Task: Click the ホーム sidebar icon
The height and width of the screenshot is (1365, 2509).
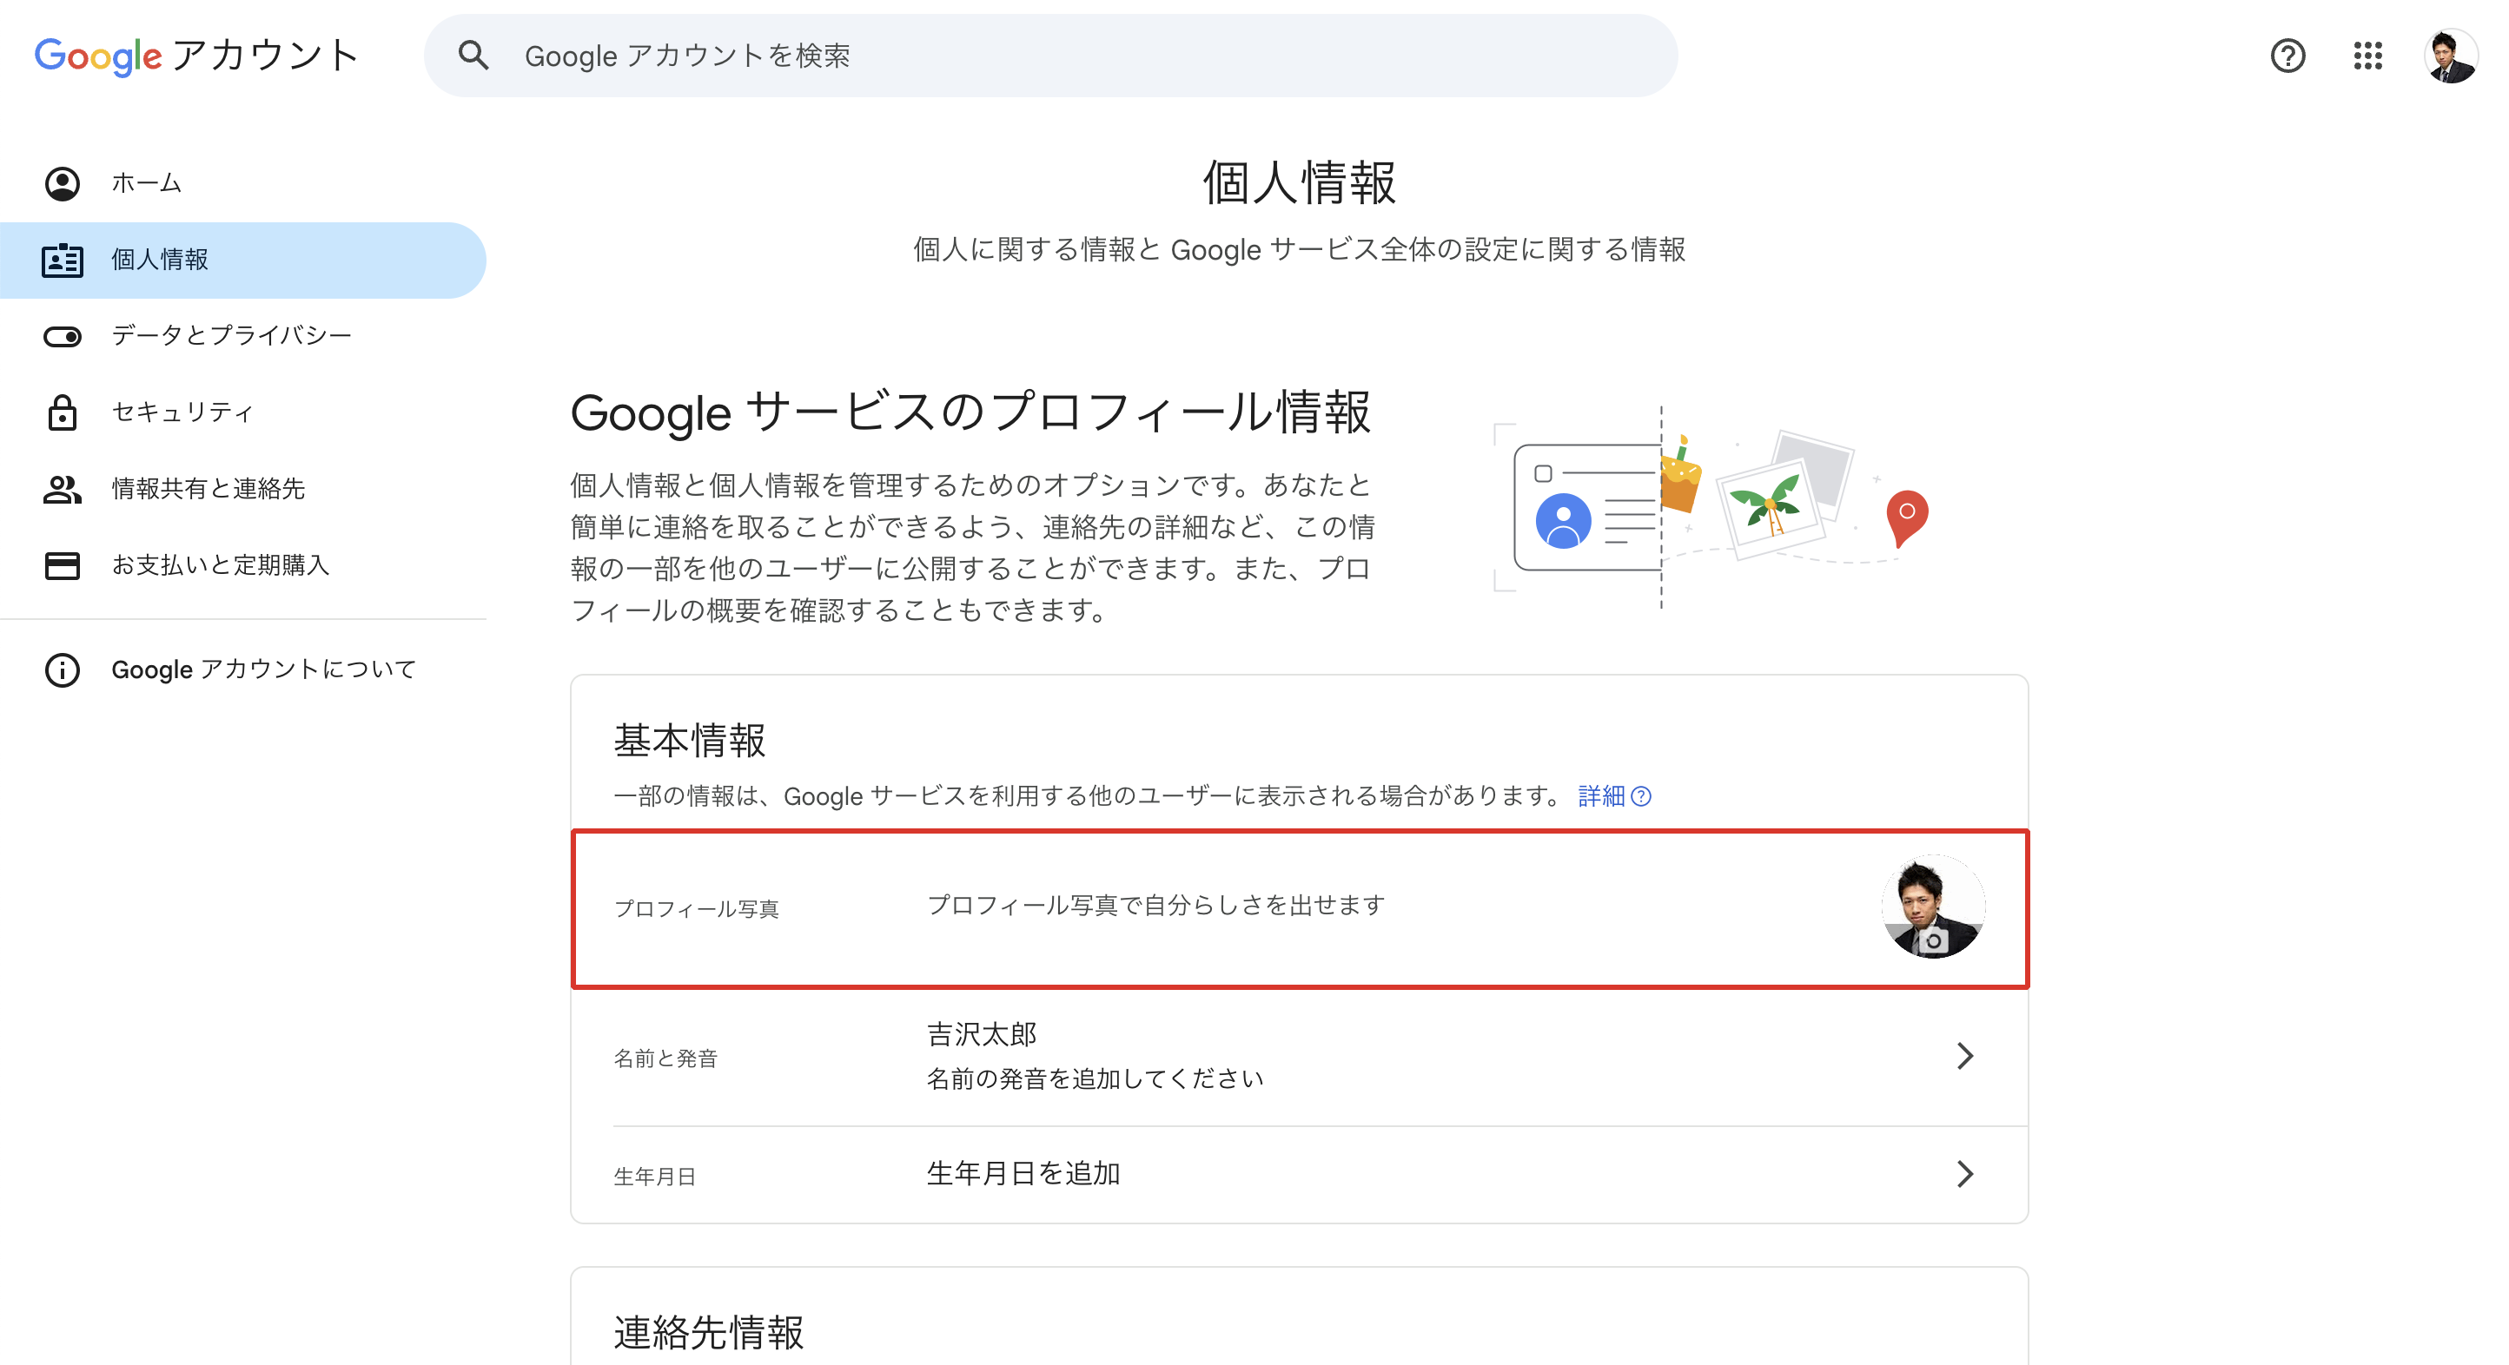Action: (x=63, y=183)
